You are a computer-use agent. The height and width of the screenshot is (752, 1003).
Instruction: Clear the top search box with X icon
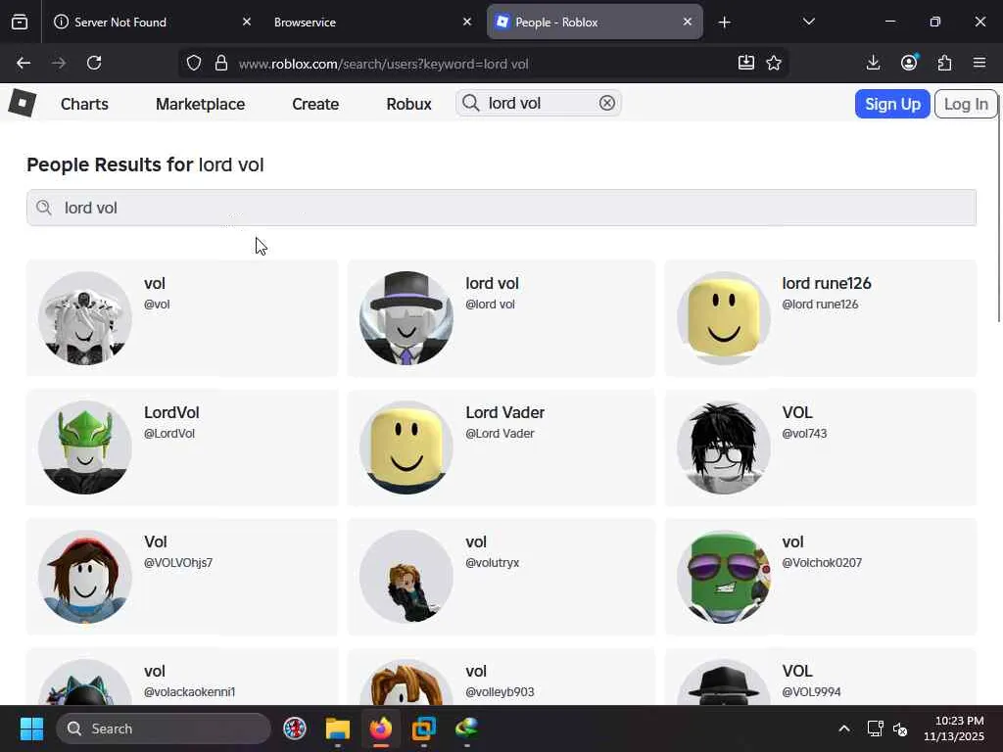click(606, 103)
